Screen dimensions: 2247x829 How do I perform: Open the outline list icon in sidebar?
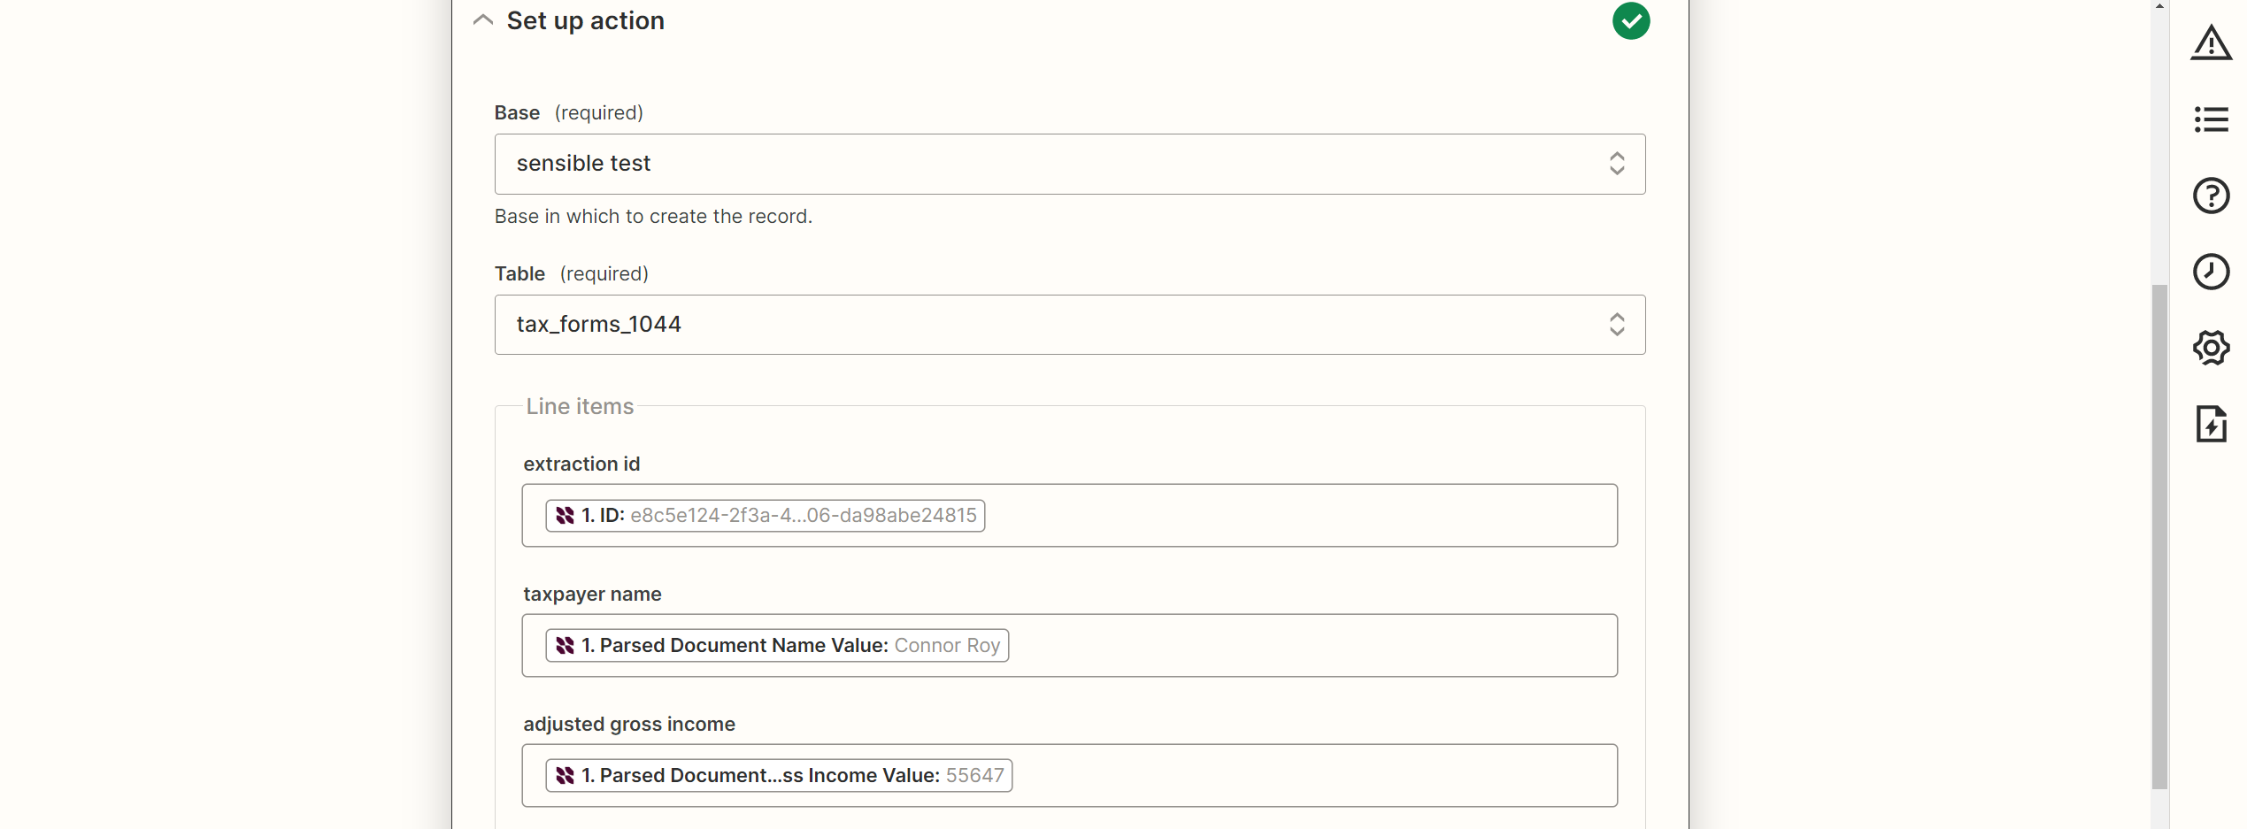pos(2211,119)
